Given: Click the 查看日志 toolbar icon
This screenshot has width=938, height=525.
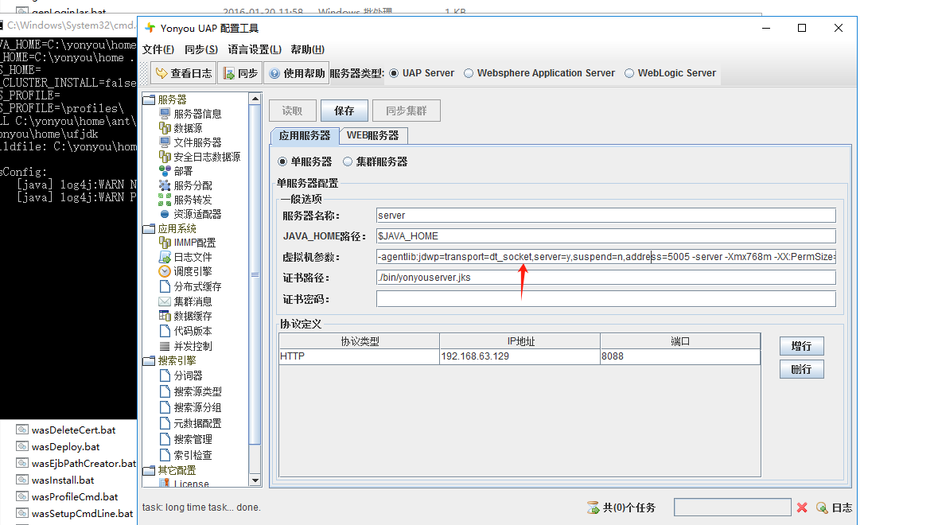Looking at the screenshot, I should click(162, 73).
